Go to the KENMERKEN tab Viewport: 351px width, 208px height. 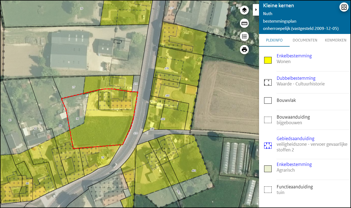click(335, 40)
